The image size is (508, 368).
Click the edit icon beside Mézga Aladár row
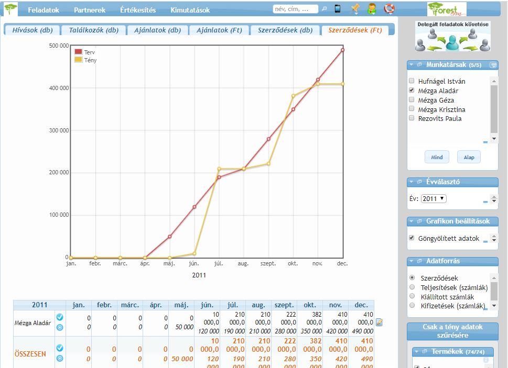pyautogui.click(x=379, y=322)
